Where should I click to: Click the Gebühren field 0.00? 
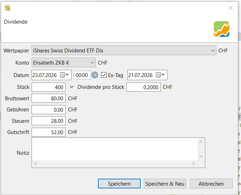pos(49,110)
